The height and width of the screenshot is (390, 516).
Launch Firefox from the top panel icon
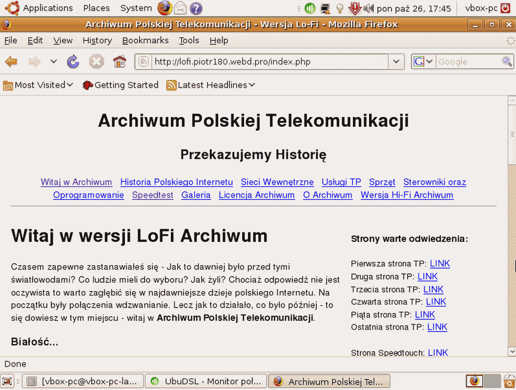(x=165, y=8)
